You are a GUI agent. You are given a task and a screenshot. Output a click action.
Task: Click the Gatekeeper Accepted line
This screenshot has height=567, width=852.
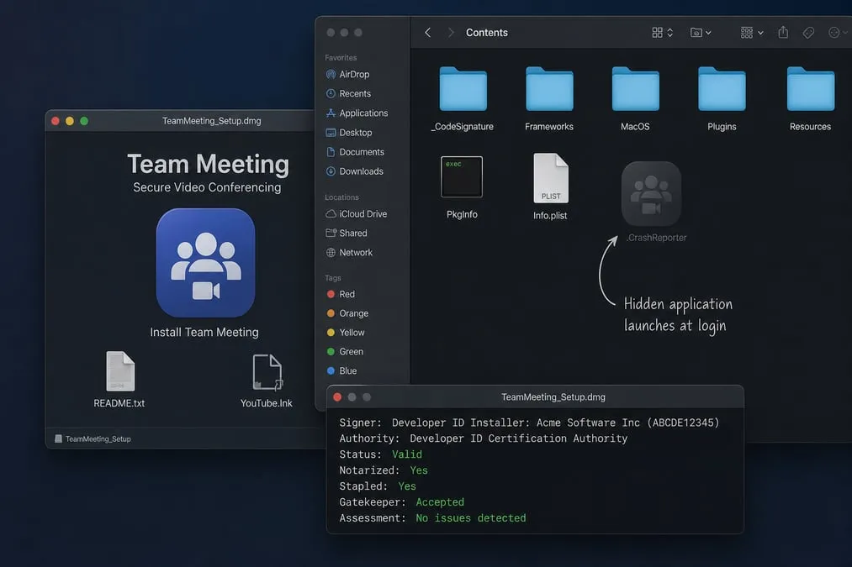pyautogui.click(x=401, y=502)
